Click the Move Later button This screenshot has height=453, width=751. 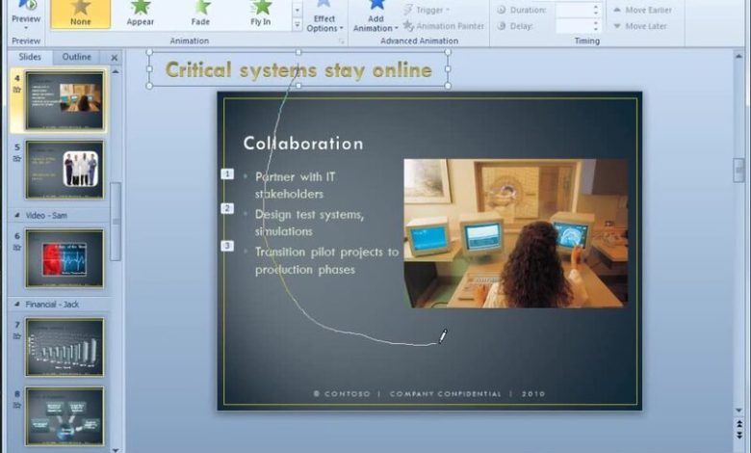click(639, 26)
